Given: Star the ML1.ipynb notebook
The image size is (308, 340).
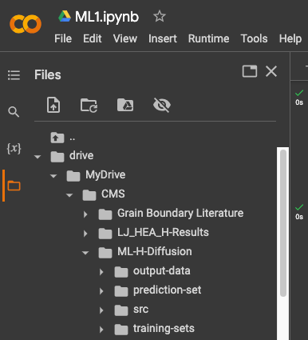Looking at the screenshot, I should tap(160, 17).
